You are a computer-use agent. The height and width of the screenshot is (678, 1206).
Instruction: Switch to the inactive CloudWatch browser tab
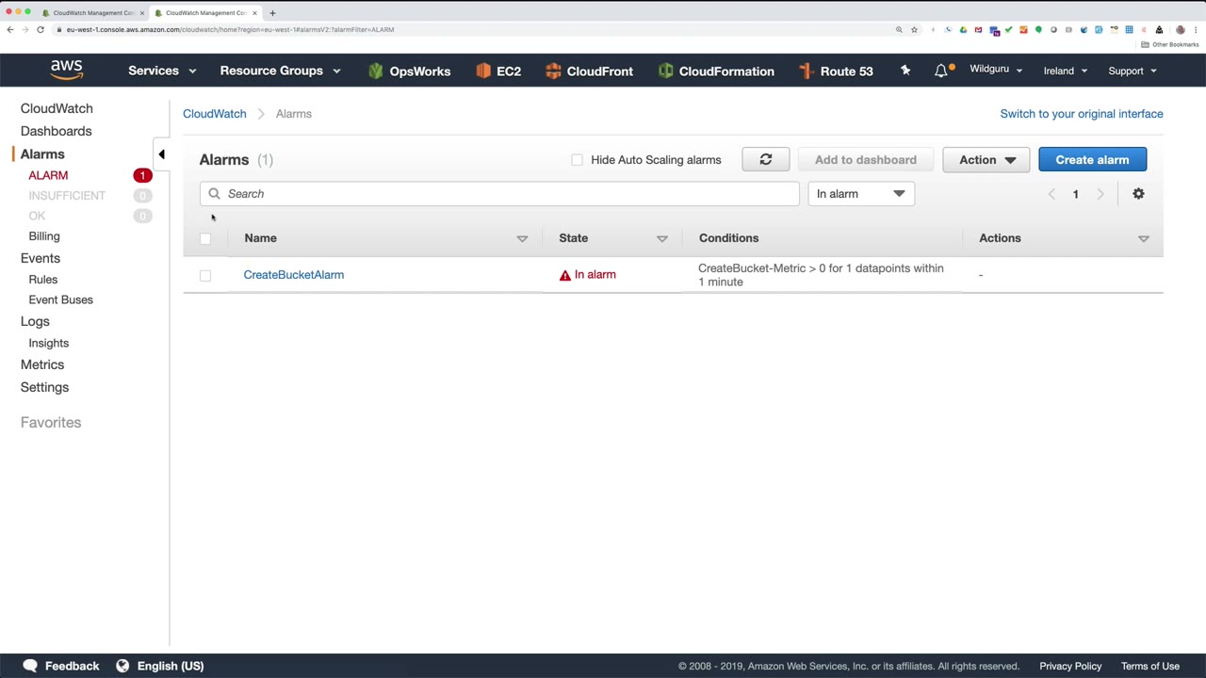tap(92, 13)
